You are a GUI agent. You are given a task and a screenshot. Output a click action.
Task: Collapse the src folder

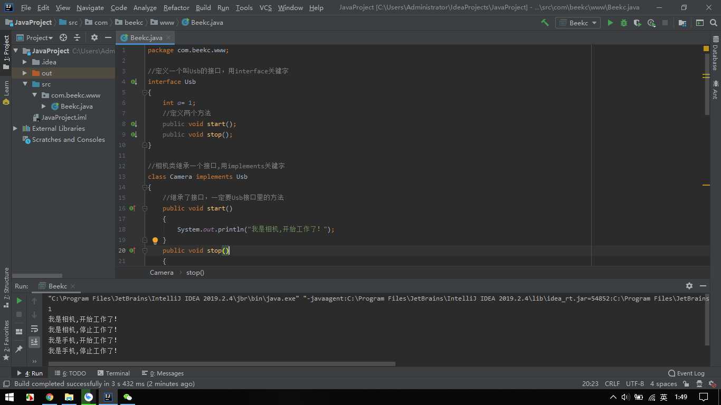click(x=25, y=84)
